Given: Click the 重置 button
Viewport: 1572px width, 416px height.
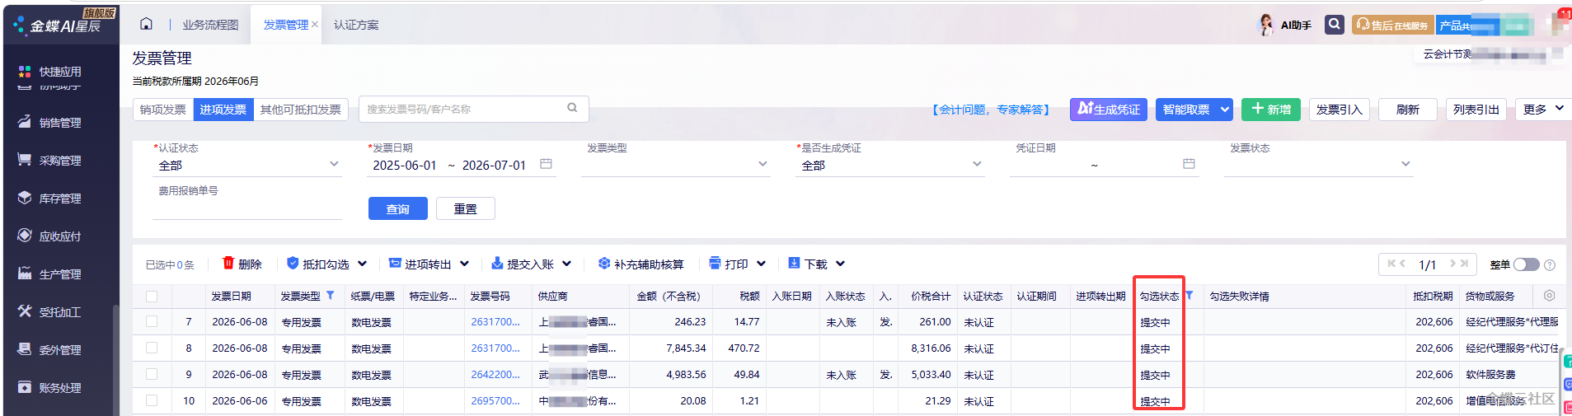Looking at the screenshot, I should point(466,208).
